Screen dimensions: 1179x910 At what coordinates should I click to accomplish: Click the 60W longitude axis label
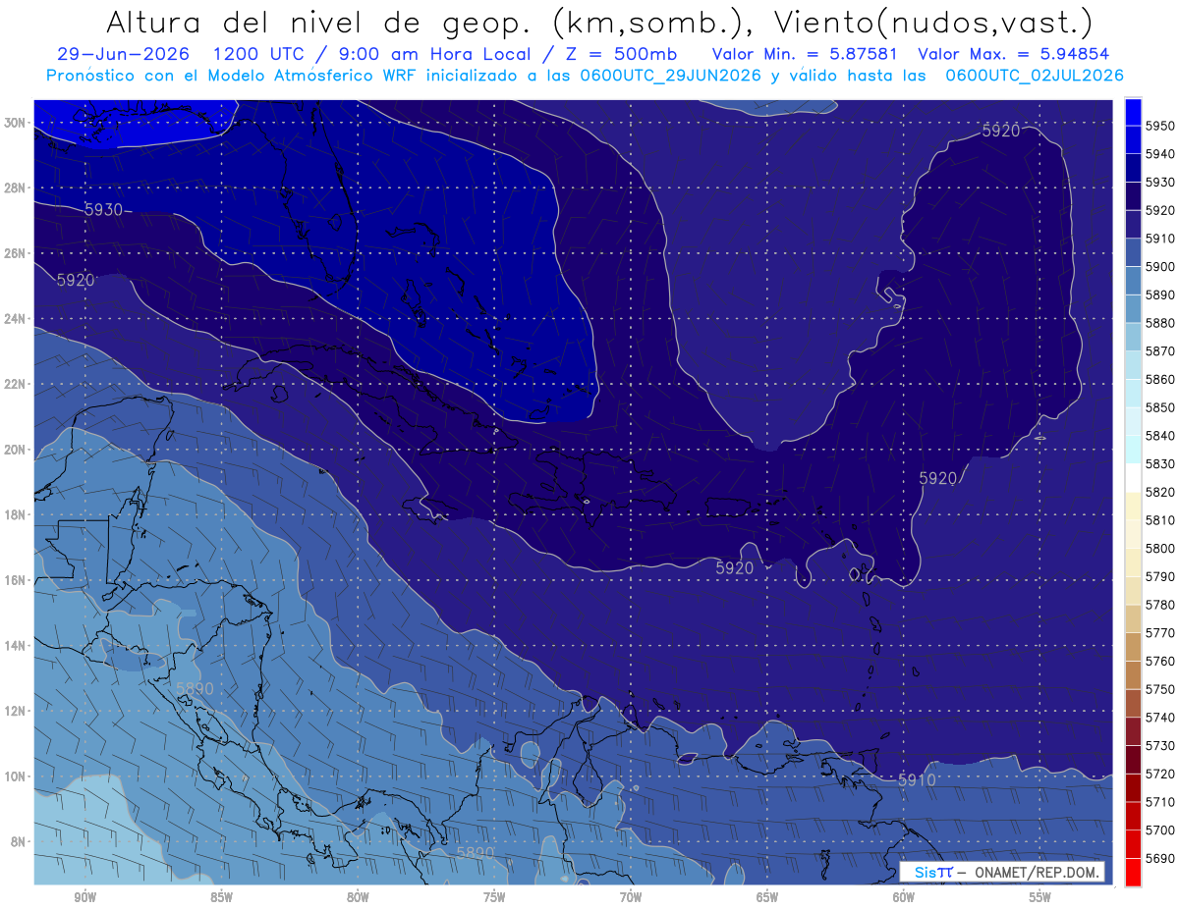904,898
